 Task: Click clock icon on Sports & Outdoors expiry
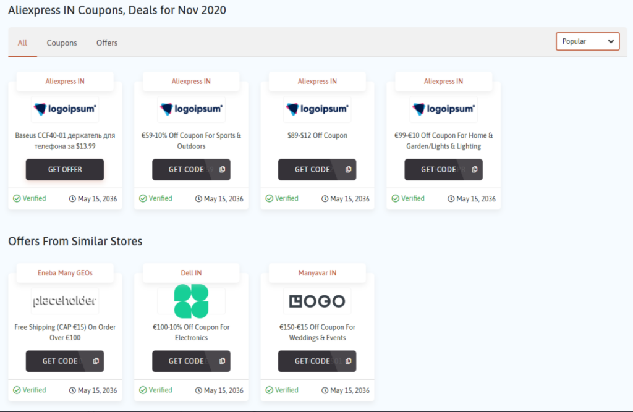point(198,198)
